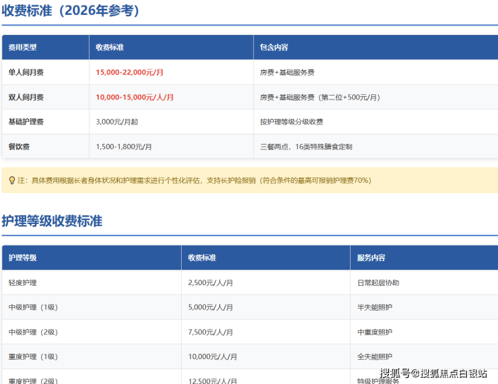The width and height of the screenshot is (498, 384).
Task: Select the 基础护理费 row label
Action: (x=26, y=122)
